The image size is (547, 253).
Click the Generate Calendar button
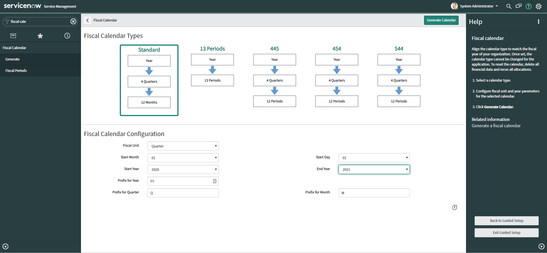441,20
